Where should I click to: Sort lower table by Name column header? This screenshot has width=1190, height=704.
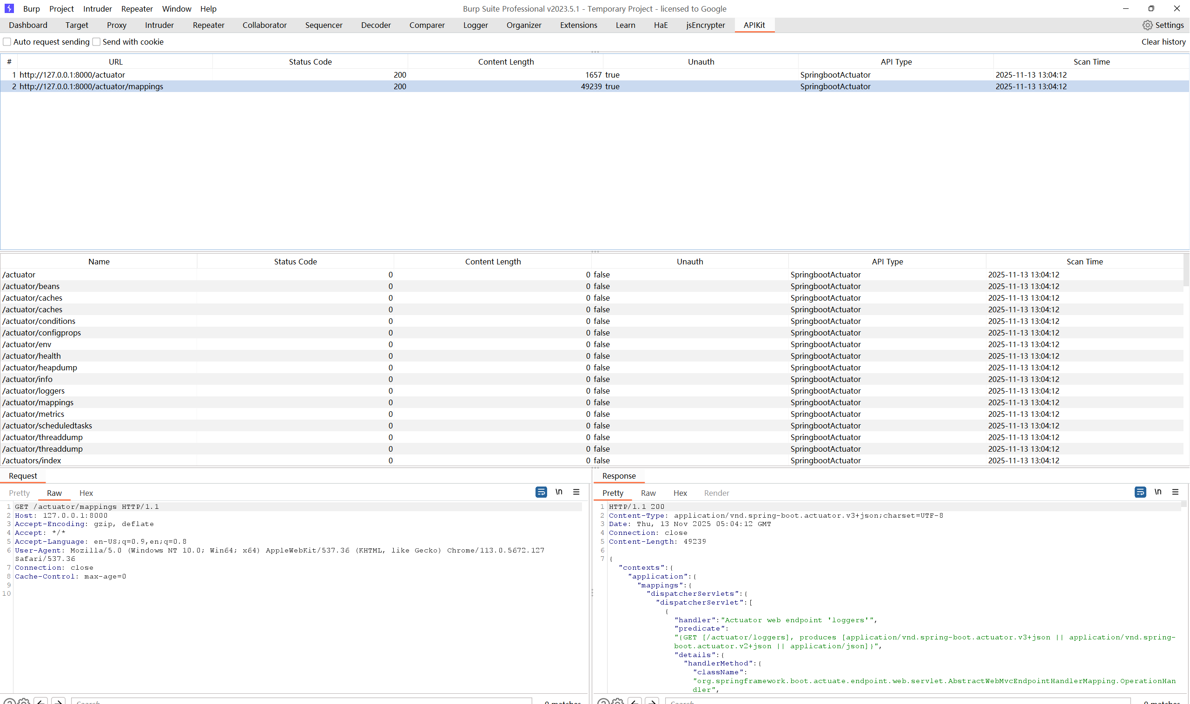coord(99,262)
